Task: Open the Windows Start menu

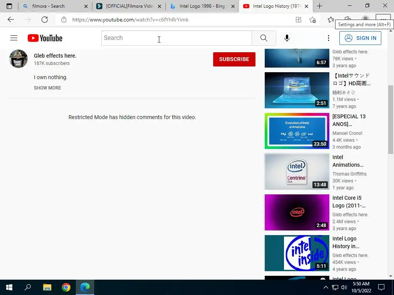Action: [9, 287]
